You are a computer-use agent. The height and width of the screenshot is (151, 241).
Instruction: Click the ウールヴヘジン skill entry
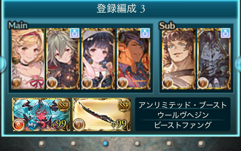point(183,115)
